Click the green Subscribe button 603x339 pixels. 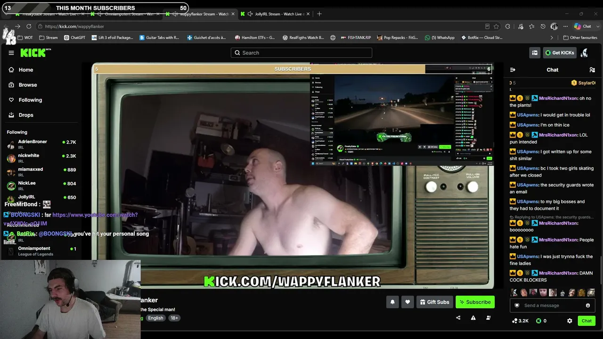click(475, 302)
